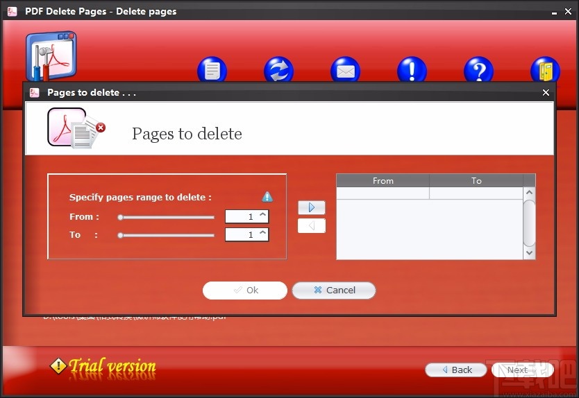The image size is (579, 398).
Task: Minimize the PDF Delete Pages window
Action: tap(554, 12)
